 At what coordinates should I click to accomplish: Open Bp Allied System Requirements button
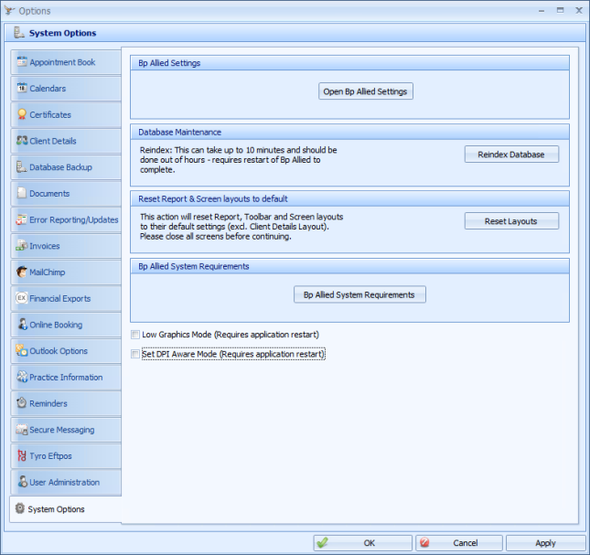(359, 294)
